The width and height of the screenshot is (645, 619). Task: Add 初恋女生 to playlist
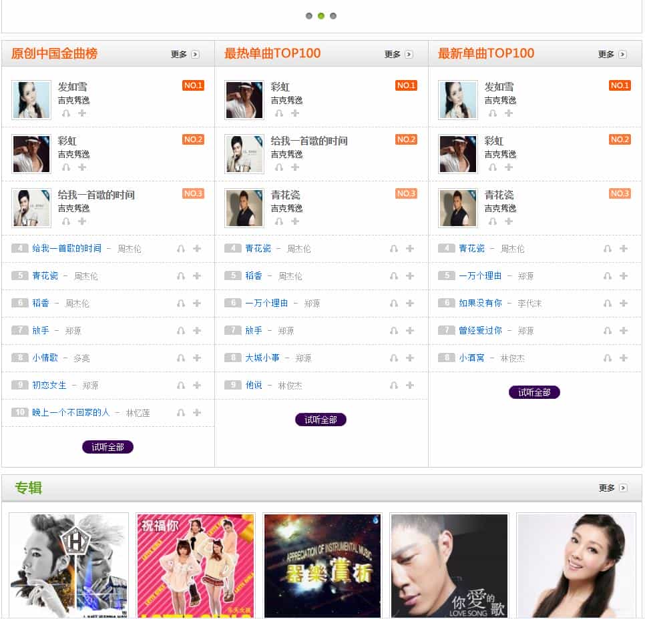196,385
